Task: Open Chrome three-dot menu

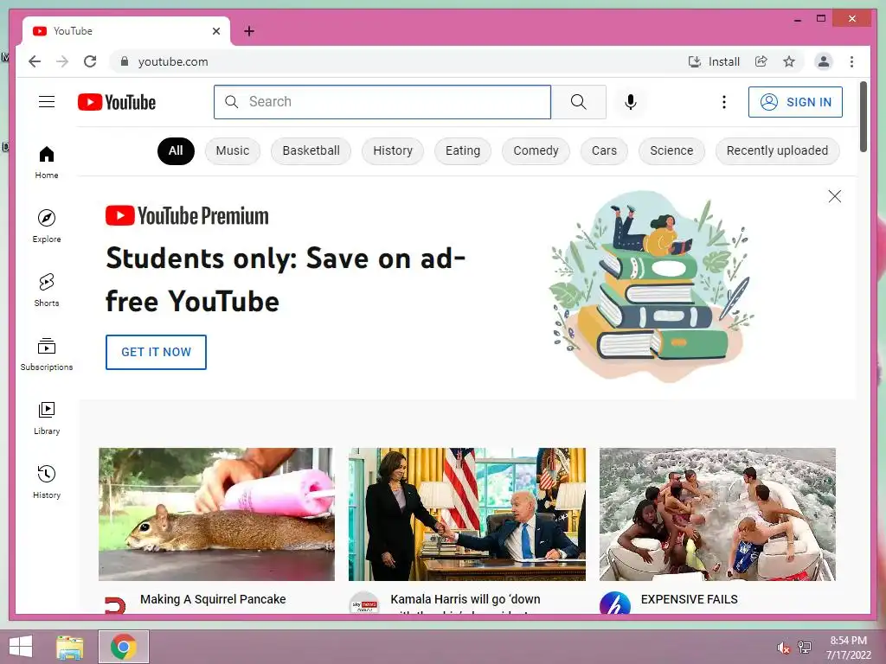Action: [851, 61]
